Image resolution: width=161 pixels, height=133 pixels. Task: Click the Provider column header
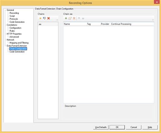coord(105,24)
